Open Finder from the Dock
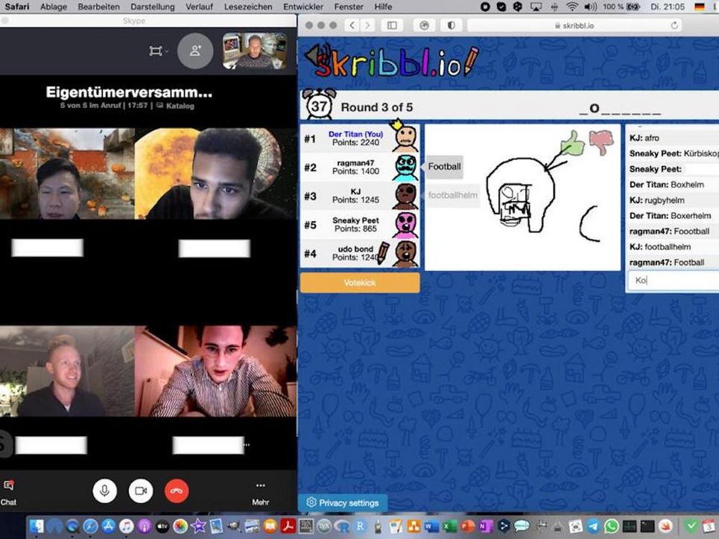 [37, 526]
